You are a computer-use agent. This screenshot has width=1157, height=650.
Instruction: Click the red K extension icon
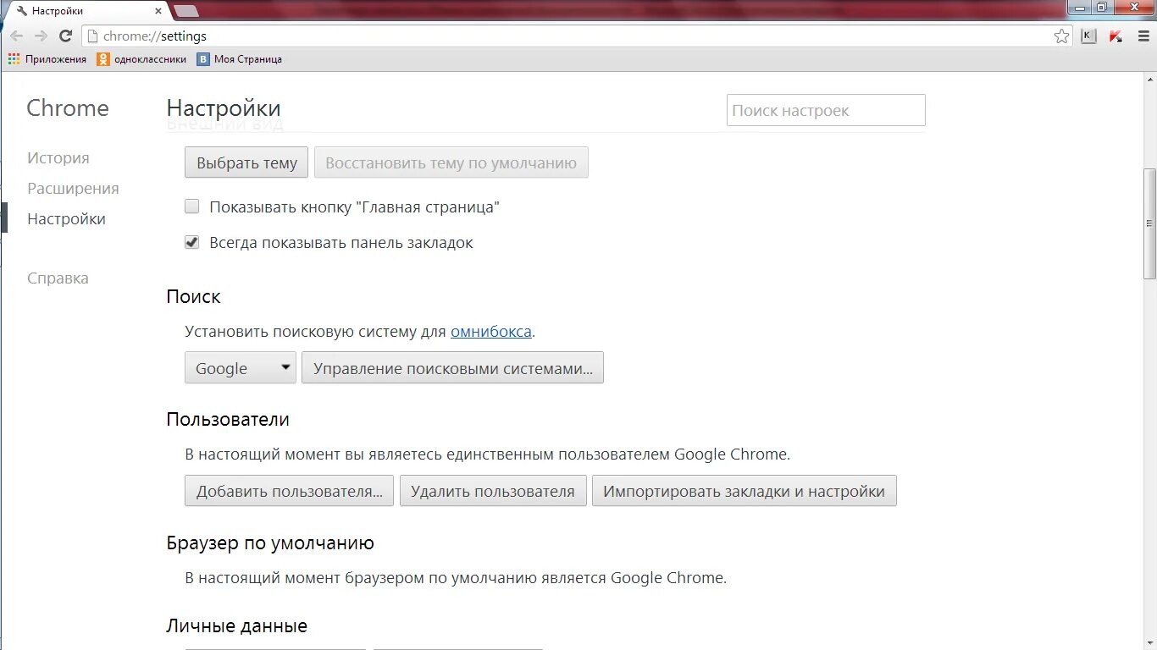point(1115,36)
